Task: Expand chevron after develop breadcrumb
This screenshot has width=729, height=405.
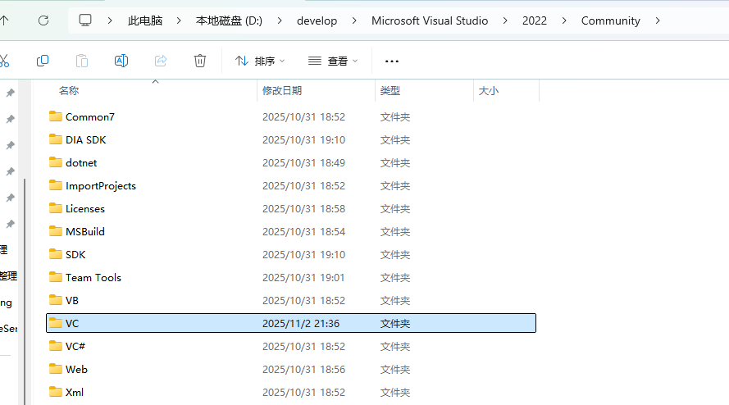Action: (x=354, y=20)
